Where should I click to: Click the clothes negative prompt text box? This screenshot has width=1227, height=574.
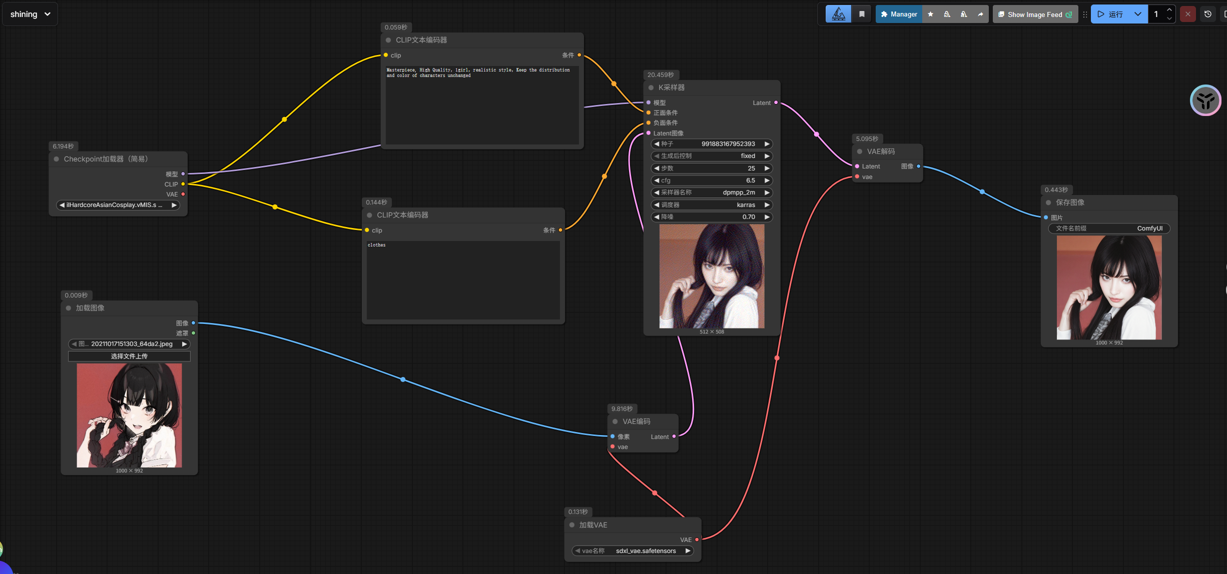coord(463,279)
